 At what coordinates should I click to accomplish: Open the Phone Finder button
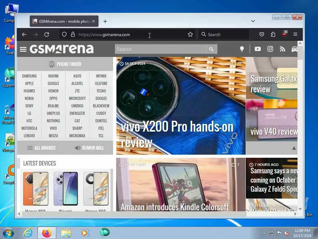(65, 64)
